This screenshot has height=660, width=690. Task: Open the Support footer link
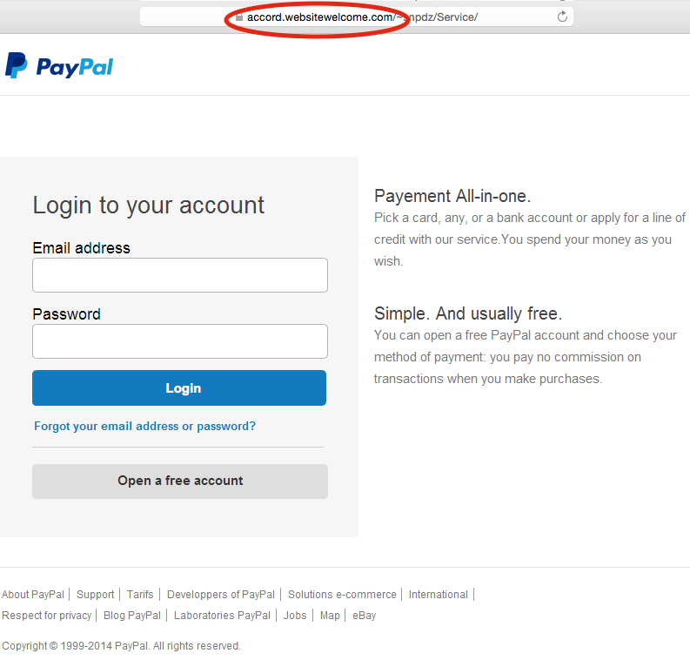coord(95,595)
